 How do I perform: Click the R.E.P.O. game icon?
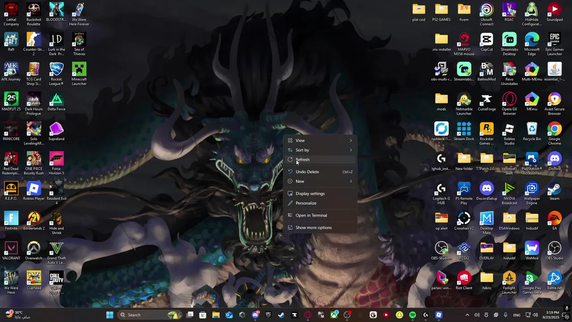[11, 191]
